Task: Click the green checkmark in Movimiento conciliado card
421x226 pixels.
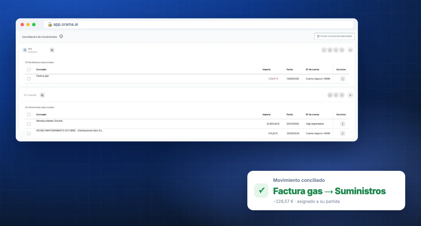Action: [261, 191]
